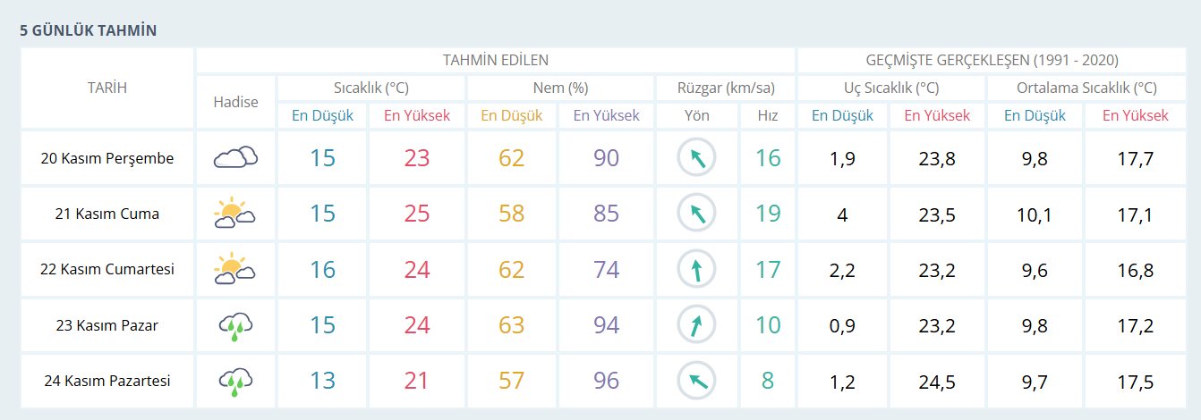The width and height of the screenshot is (1201, 420).
Task: Click the TAHMİN EDİLEN section header
Action: point(495,60)
